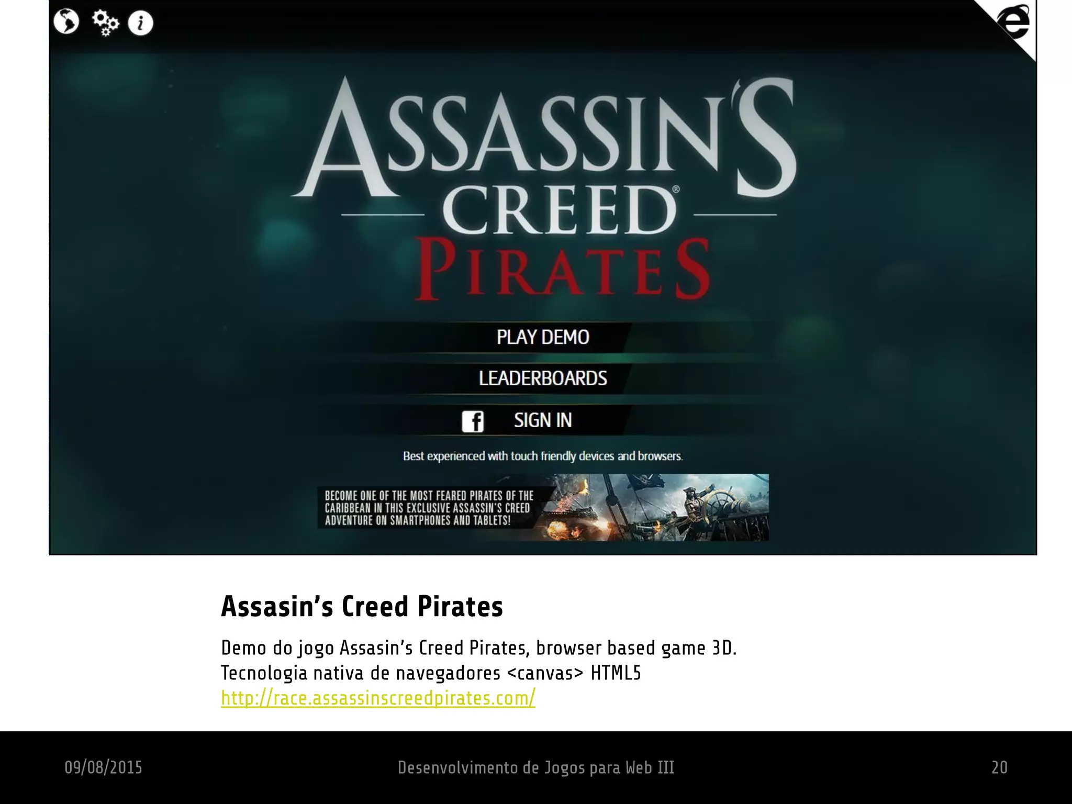Start the game with Play Demo
The image size is (1072, 804).
tap(543, 337)
